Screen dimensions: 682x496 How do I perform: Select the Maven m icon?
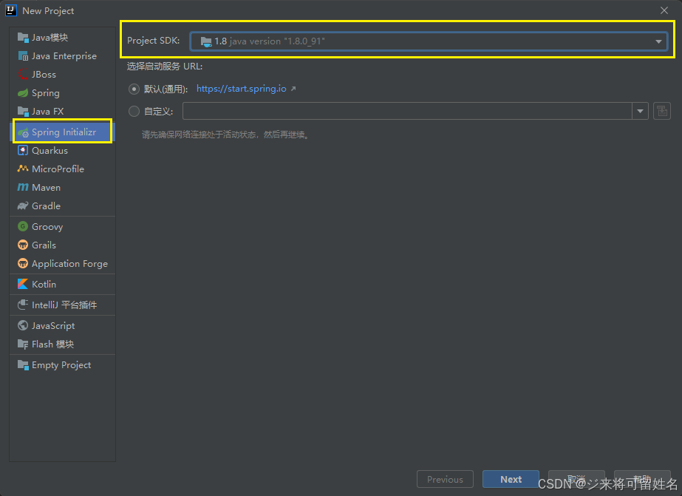click(23, 188)
